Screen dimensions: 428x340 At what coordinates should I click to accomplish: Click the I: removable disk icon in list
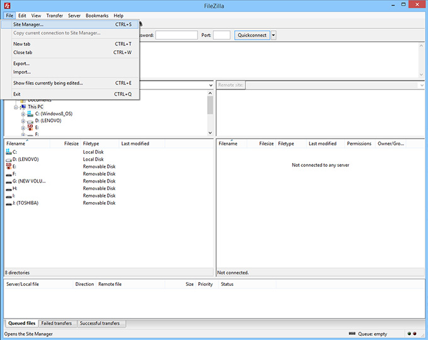(8, 196)
